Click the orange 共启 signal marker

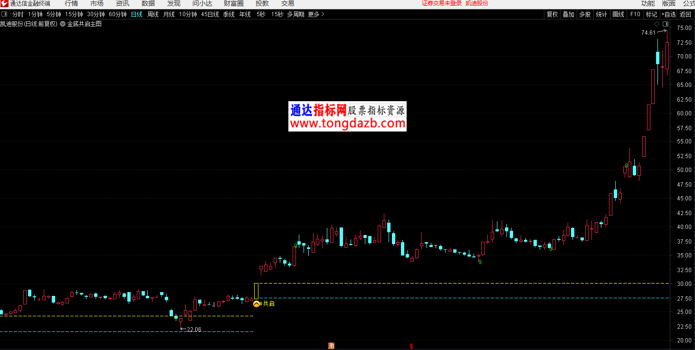click(257, 303)
